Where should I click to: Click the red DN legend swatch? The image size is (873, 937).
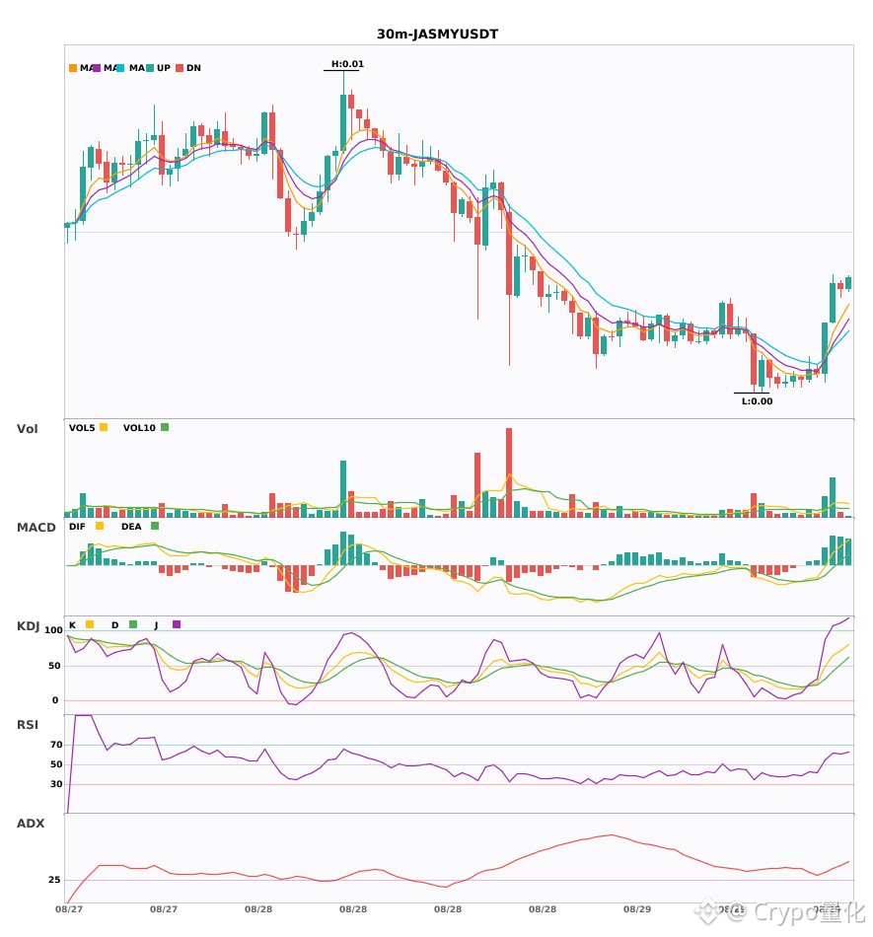(180, 68)
